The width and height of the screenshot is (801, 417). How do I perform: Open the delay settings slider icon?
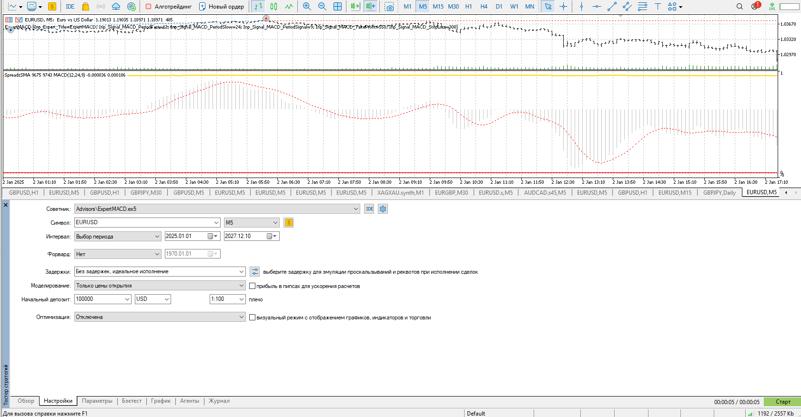pyautogui.click(x=255, y=272)
